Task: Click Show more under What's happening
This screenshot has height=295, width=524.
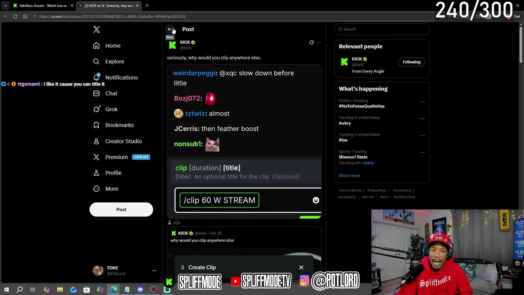Action: point(349,175)
